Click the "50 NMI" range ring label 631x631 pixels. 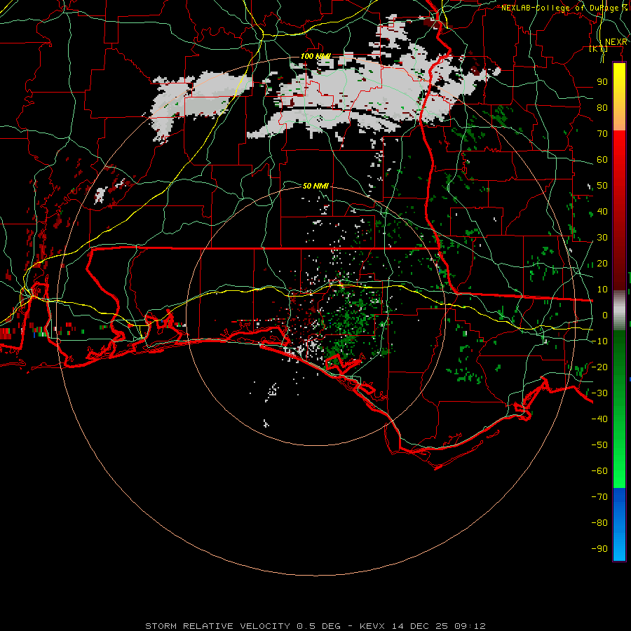tap(315, 186)
